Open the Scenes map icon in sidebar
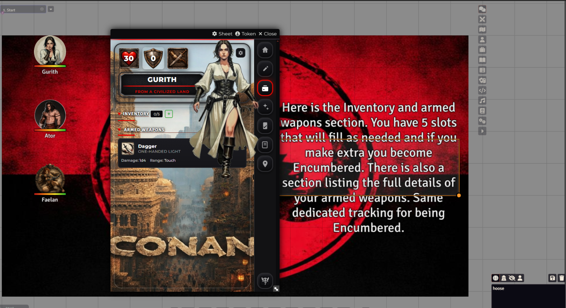Screen dimensions: 566x308 (x=482, y=30)
